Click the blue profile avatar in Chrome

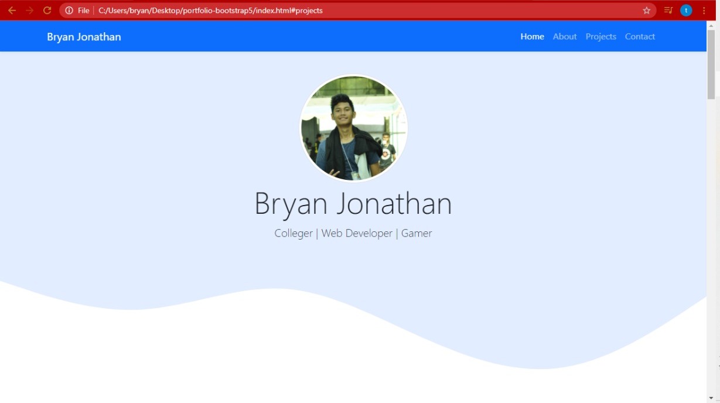tap(685, 10)
